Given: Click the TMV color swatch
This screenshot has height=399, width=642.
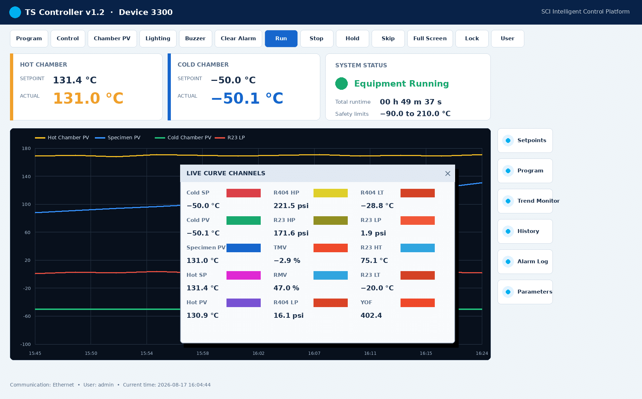Looking at the screenshot, I should 331,248.
